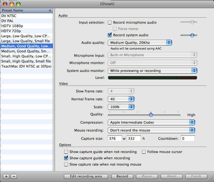The image size is (214, 182).
Task: Toggle Follow mouse cursor checkbox
Action: point(144,152)
